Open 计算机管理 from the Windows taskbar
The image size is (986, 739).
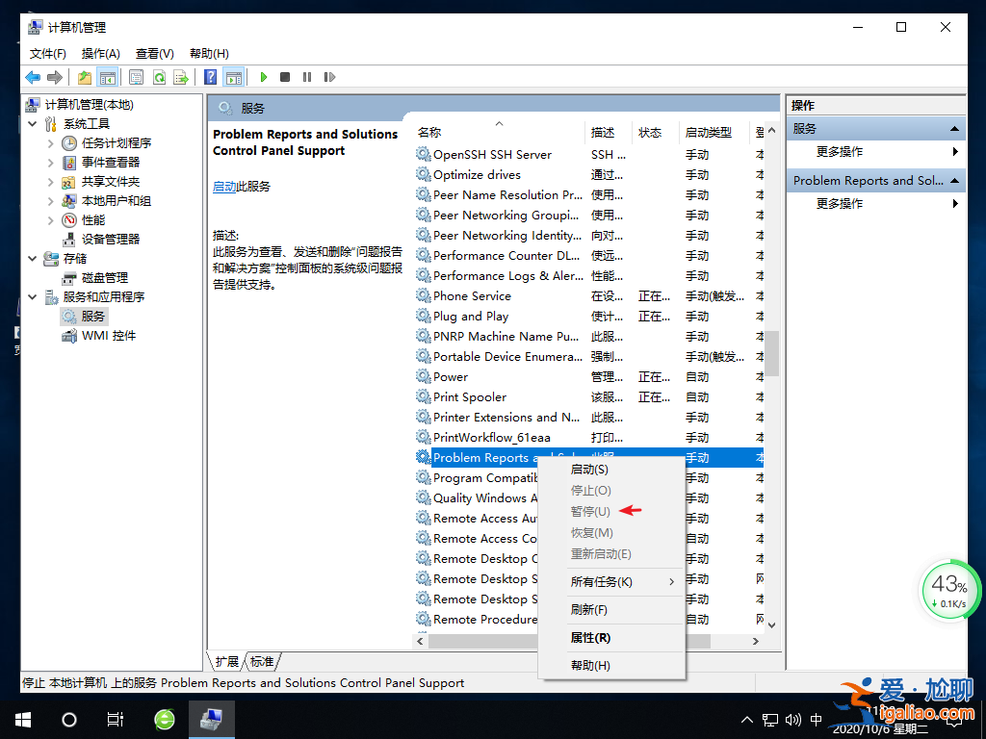pyautogui.click(x=211, y=718)
